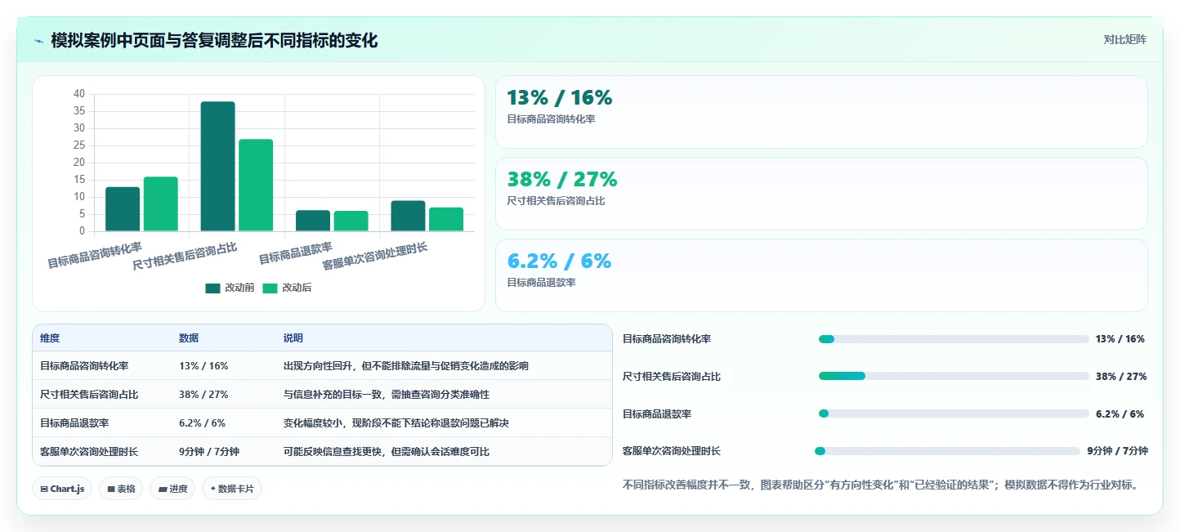1180x532 pixels.
Task: Click the lightning icon beside the title
Action: tap(39, 41)
